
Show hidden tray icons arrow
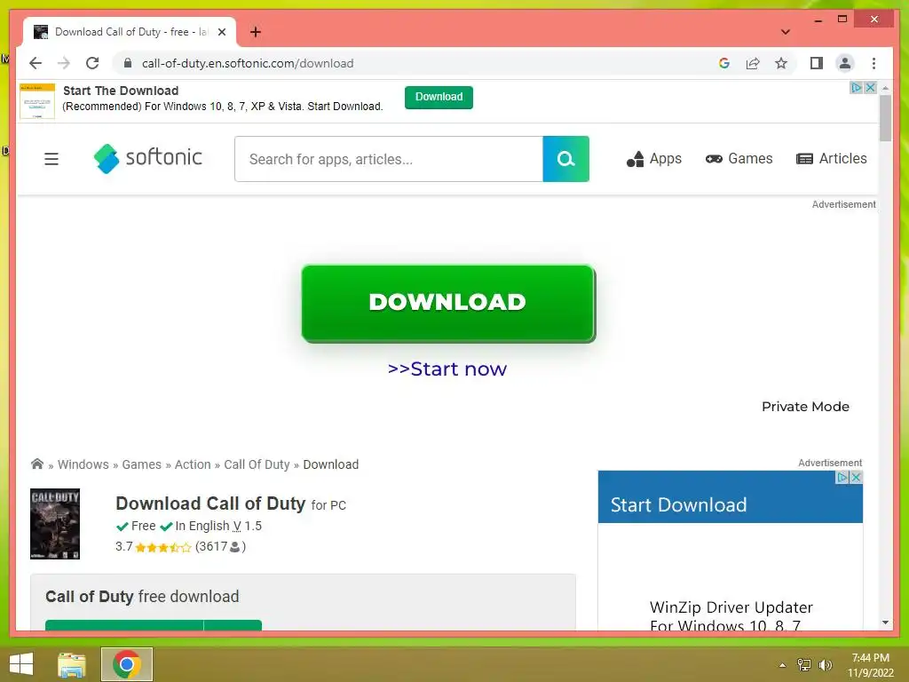click(782, 665)
